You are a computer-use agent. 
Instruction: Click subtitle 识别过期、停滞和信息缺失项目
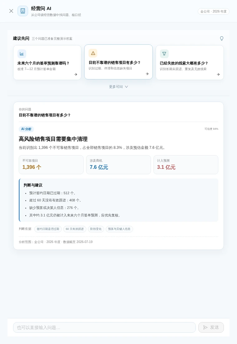pos(110,68)
